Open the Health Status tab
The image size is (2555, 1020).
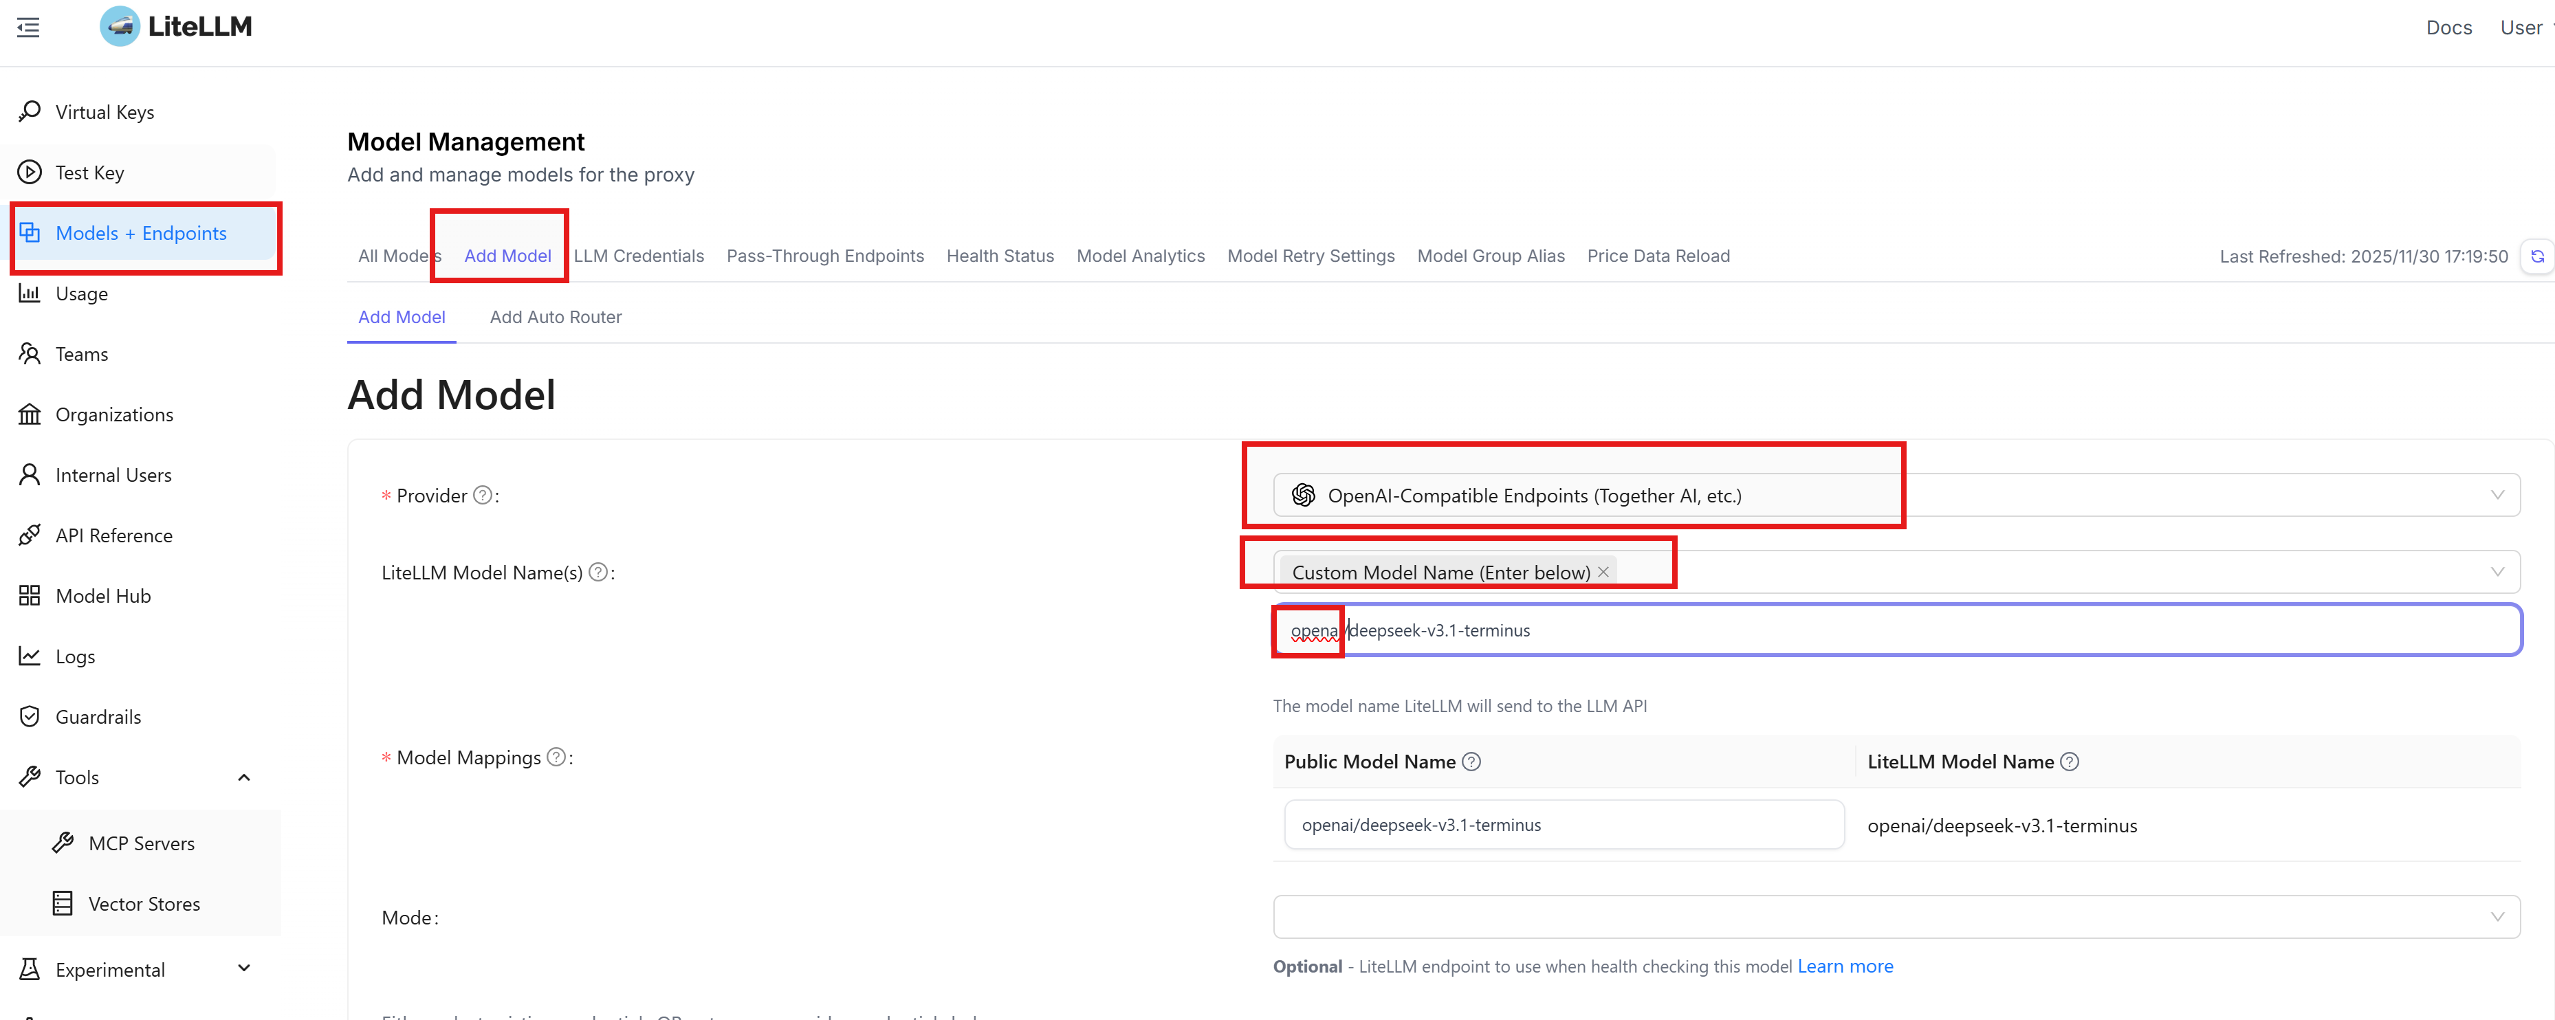pyautogui.click(x=1000, y=256)
